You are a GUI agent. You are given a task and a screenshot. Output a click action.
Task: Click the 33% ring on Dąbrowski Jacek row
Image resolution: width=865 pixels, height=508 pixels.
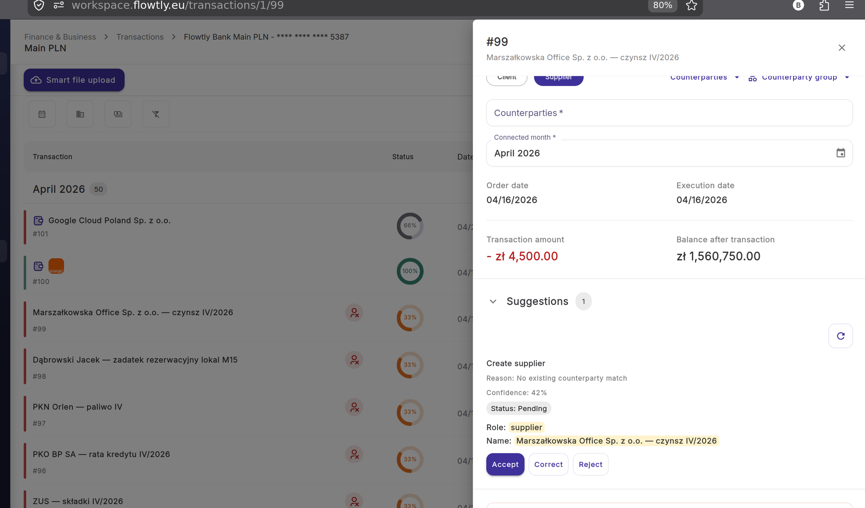tap(410, 365)
